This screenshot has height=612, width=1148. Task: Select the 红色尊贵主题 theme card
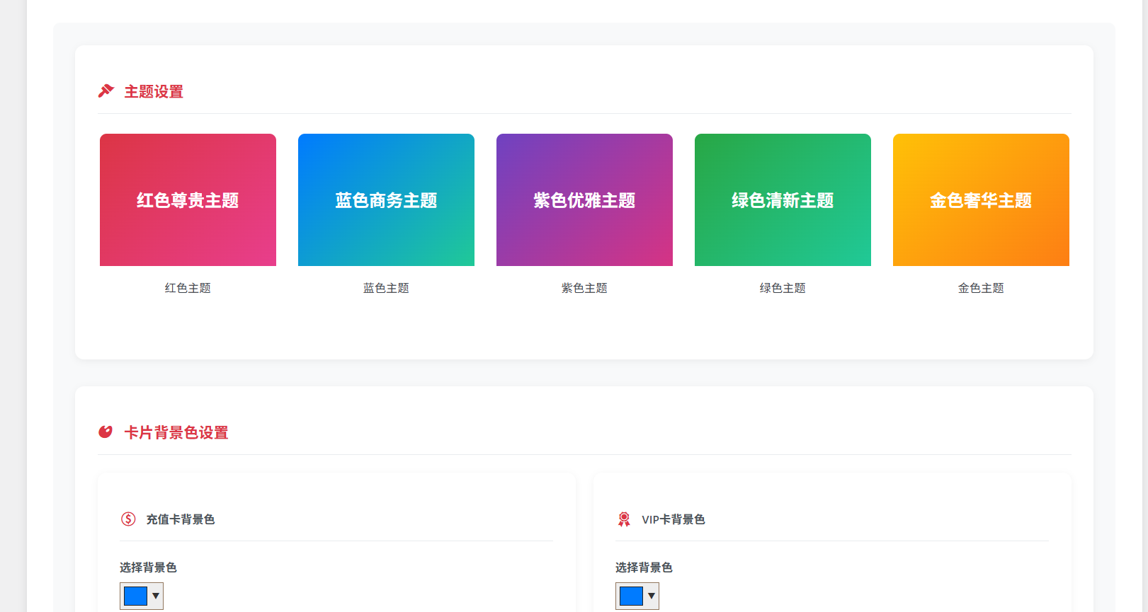point(188,200)
